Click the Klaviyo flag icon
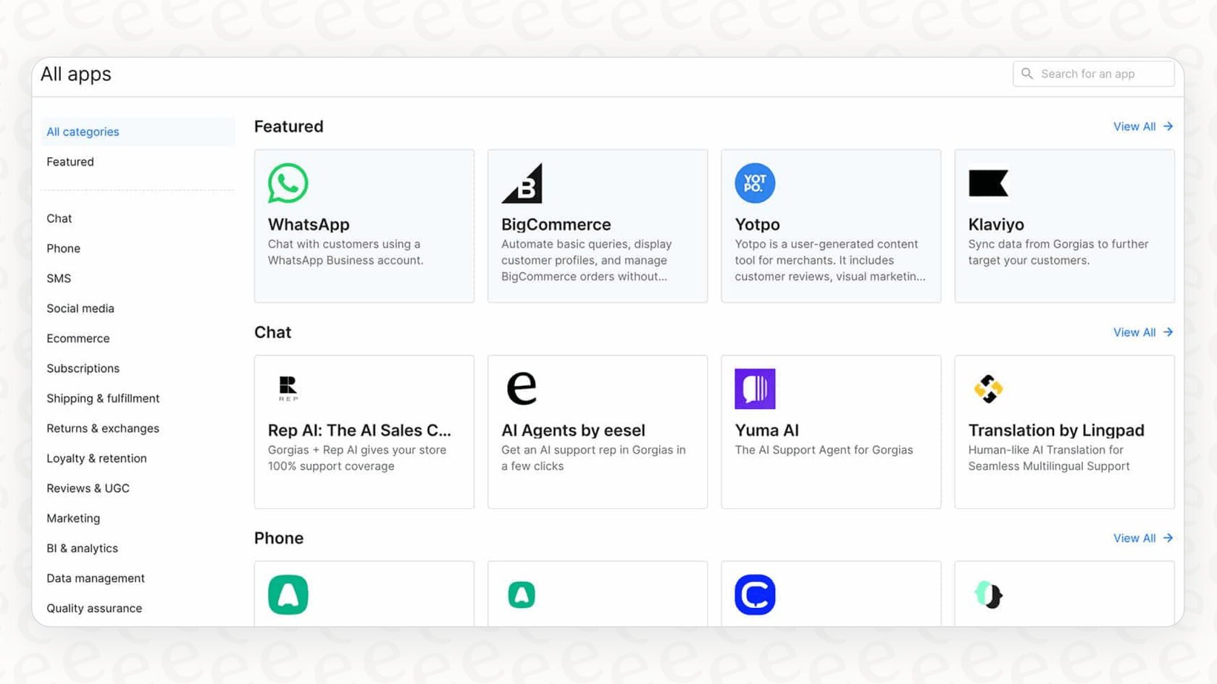This screenshot has width=1217, height=684. pos(988,183)
